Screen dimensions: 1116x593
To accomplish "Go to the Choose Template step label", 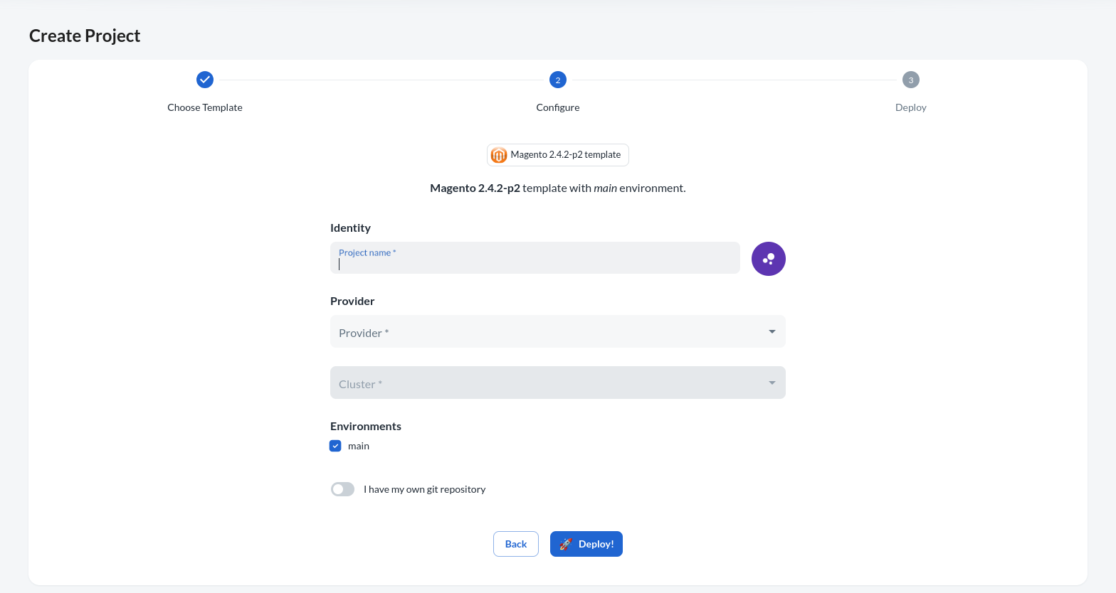I will pyautogui.click(x=205, y=107).
